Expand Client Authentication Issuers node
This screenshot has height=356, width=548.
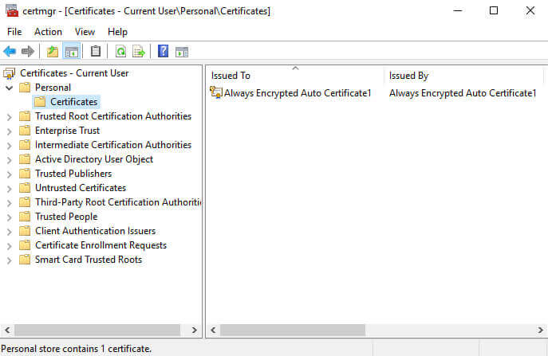10,232
